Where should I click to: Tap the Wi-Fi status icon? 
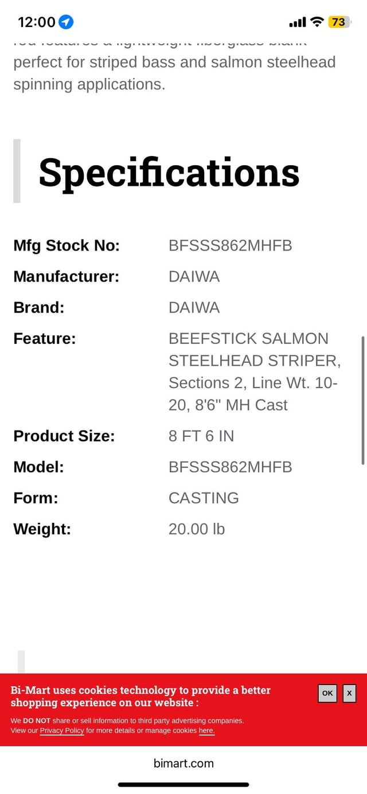click(x=317, y=22)
